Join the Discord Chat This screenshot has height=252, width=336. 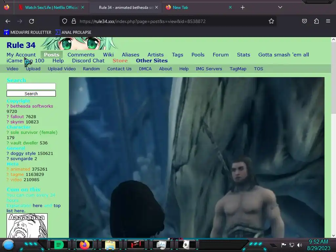tap(88, 61)
